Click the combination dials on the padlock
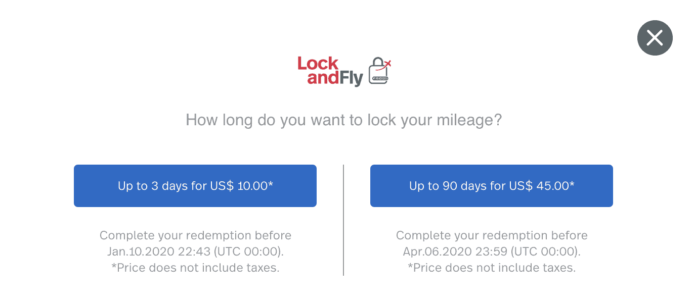Image resolution: width=693 pixels, height=303 pixels. click(x=379, y=79)
